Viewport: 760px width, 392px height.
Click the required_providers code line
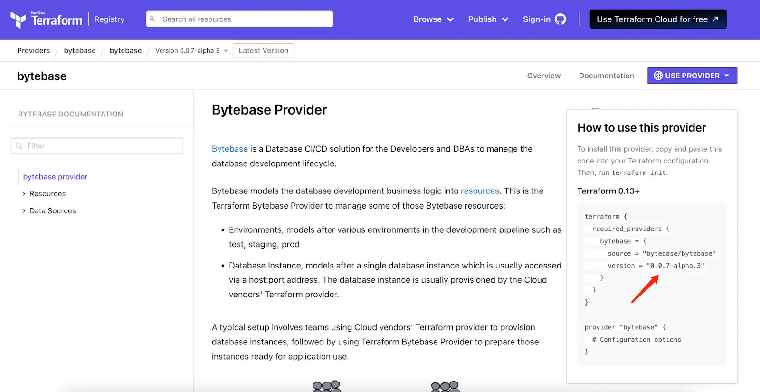coord(631,229)
